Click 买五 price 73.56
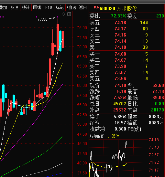Viewport: 165px width, 177px height. click(x=120, y=78)
